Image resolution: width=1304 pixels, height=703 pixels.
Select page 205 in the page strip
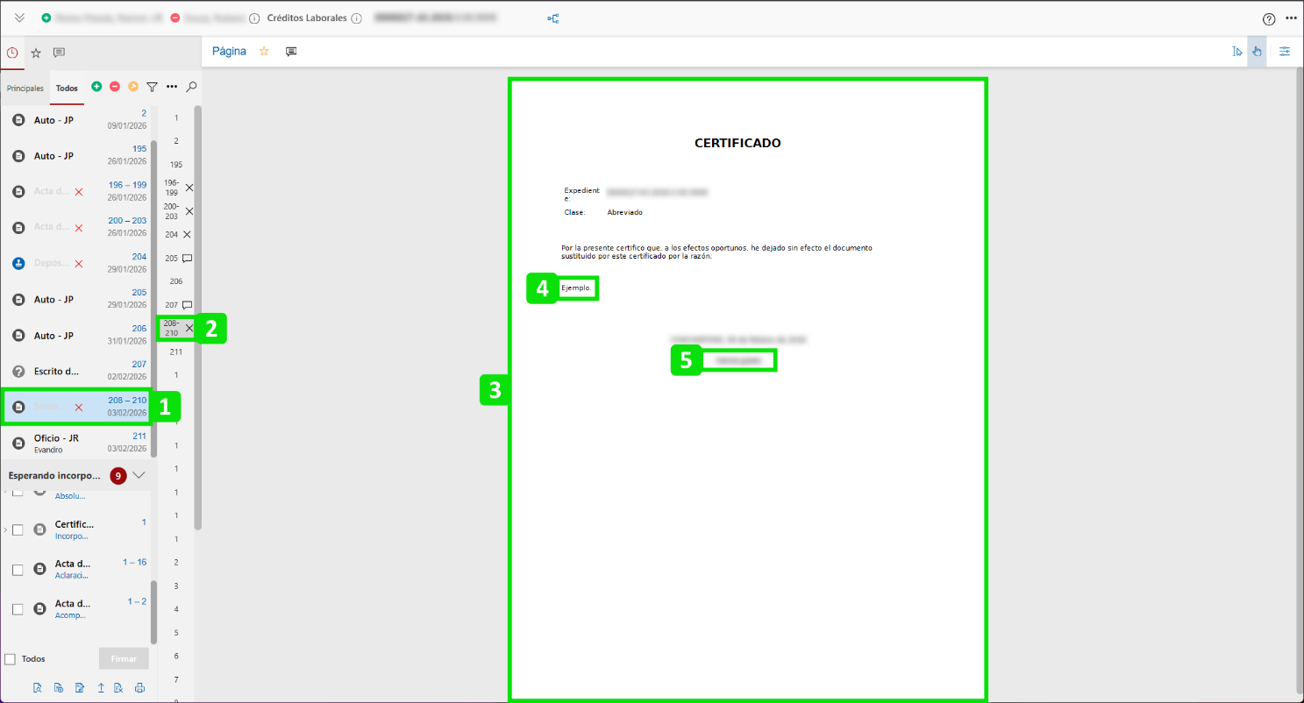click(x=171, y=259)
